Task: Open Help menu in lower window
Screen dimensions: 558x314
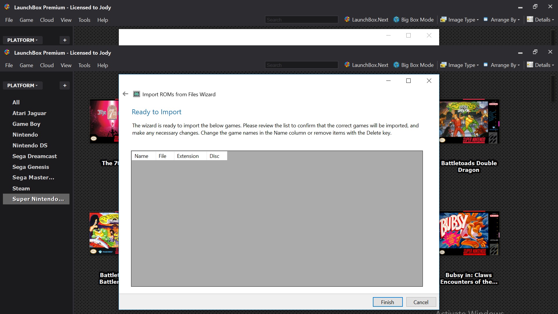Action: coord(103,65)
